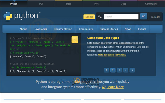Click the [(0, 'Banana'), (1, 'Apple')...] output line
The image size is (165, 103).
[38, 71]
